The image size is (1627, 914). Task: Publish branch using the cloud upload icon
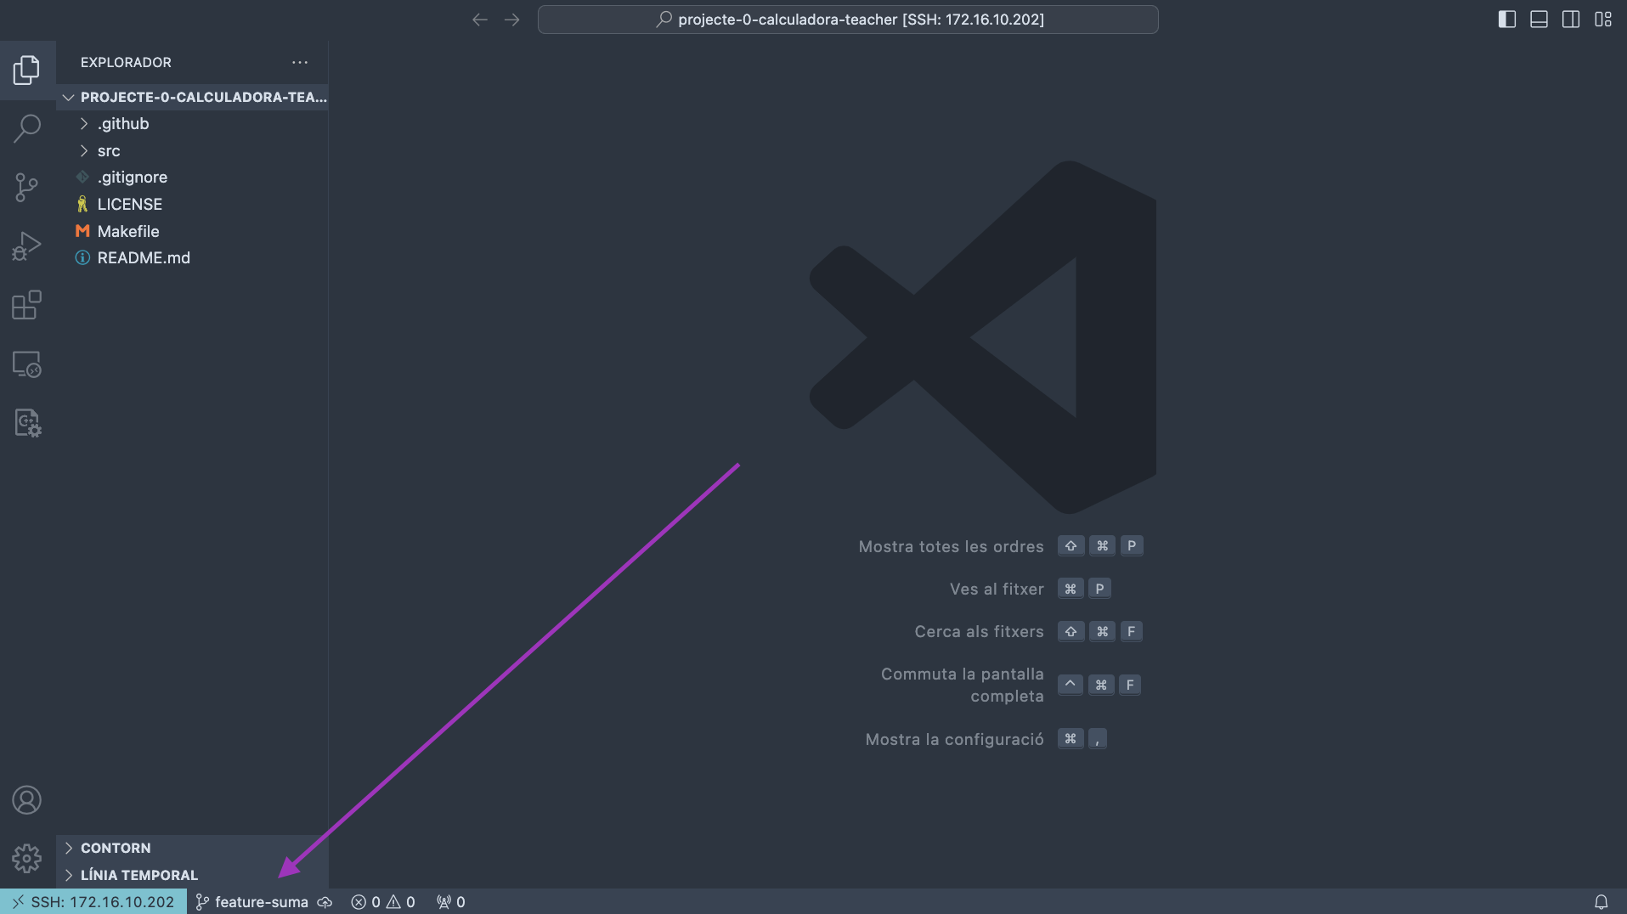tap(325, 902)
